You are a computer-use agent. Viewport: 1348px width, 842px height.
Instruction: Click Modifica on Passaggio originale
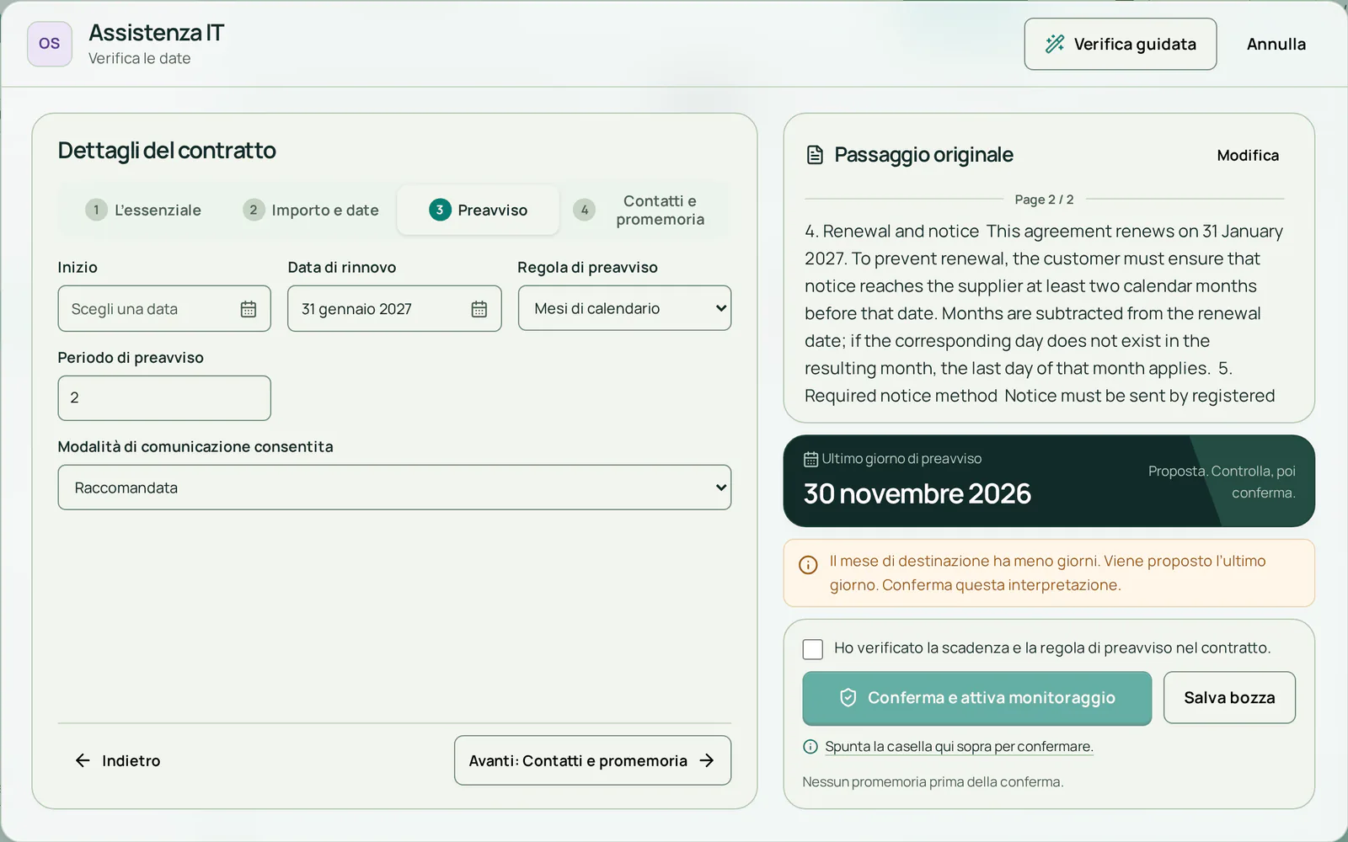(1248, 155)
